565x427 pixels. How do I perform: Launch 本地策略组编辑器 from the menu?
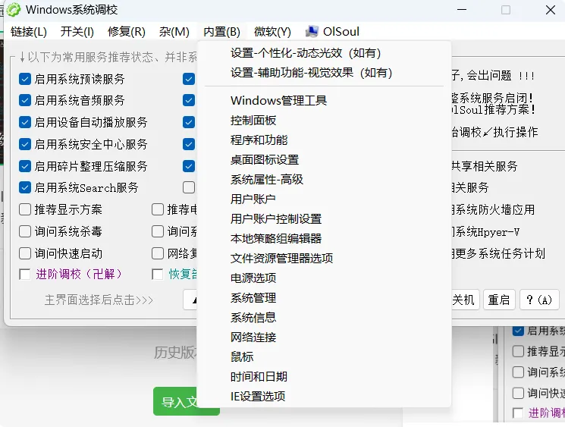coord(325,238)
